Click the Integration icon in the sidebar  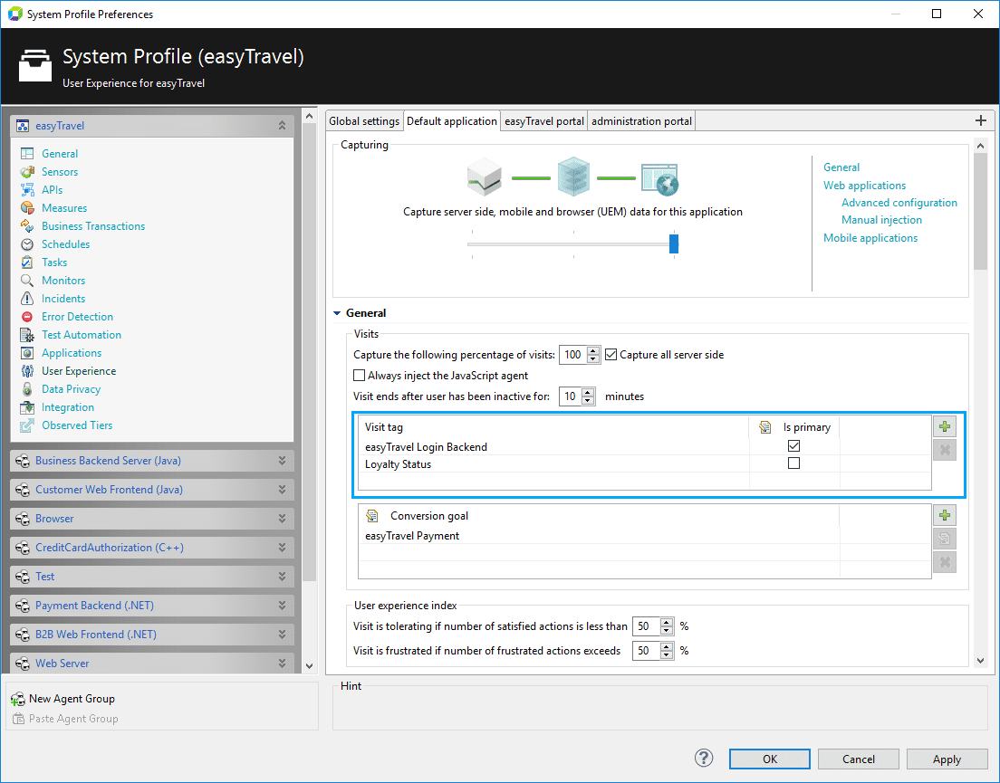coord(27,407)
